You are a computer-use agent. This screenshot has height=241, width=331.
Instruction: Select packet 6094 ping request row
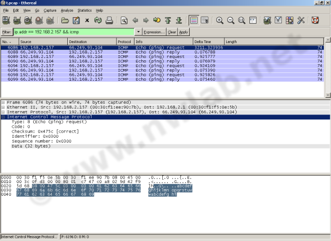click(162, 66)
